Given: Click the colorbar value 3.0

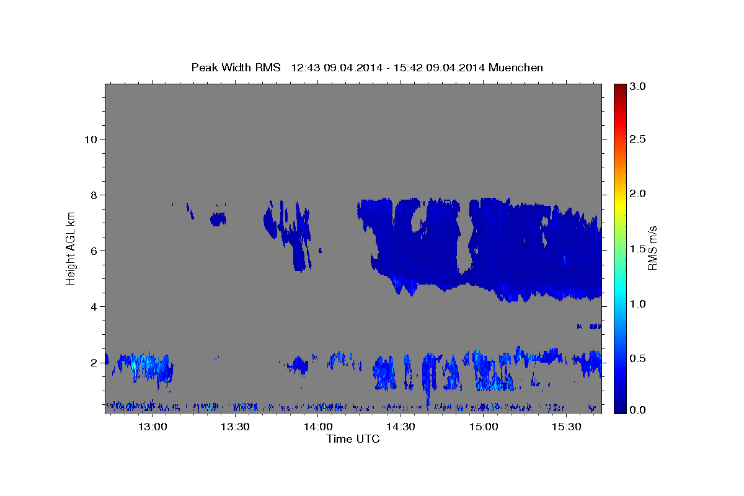Looking at the screenshot, I should coord(638,86).
